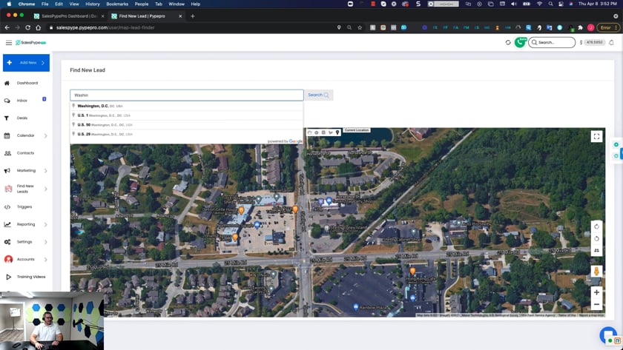Viewport: 623px width, 350px height.
Task: Open the Chrome Window menu
Action: pyautogui.click(x=177, y=4)
